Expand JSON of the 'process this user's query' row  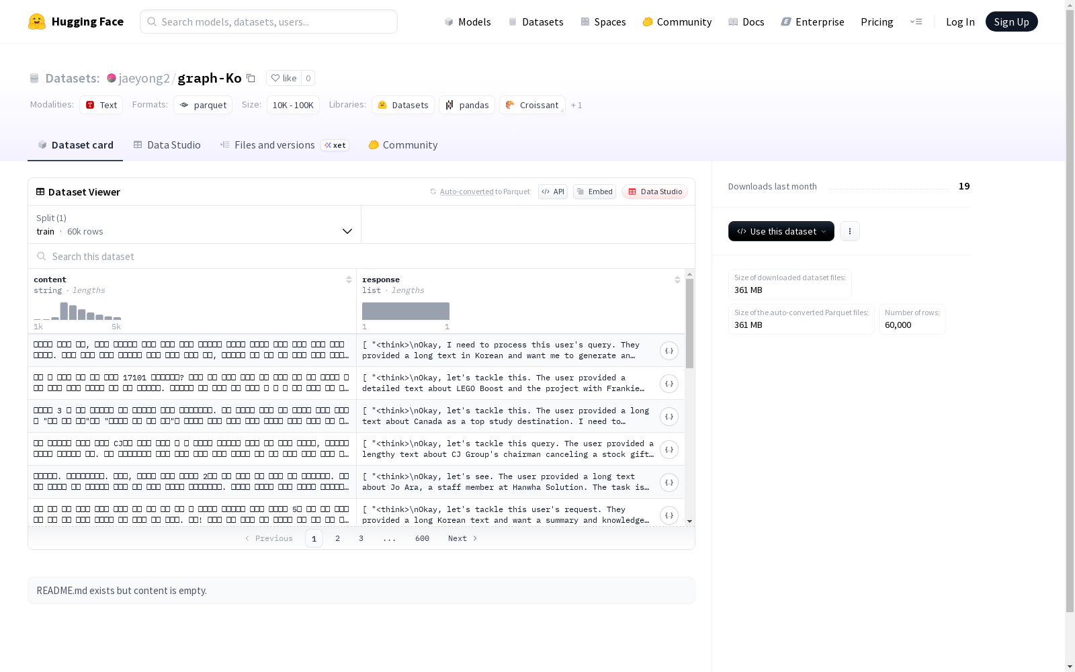[669, 351]
